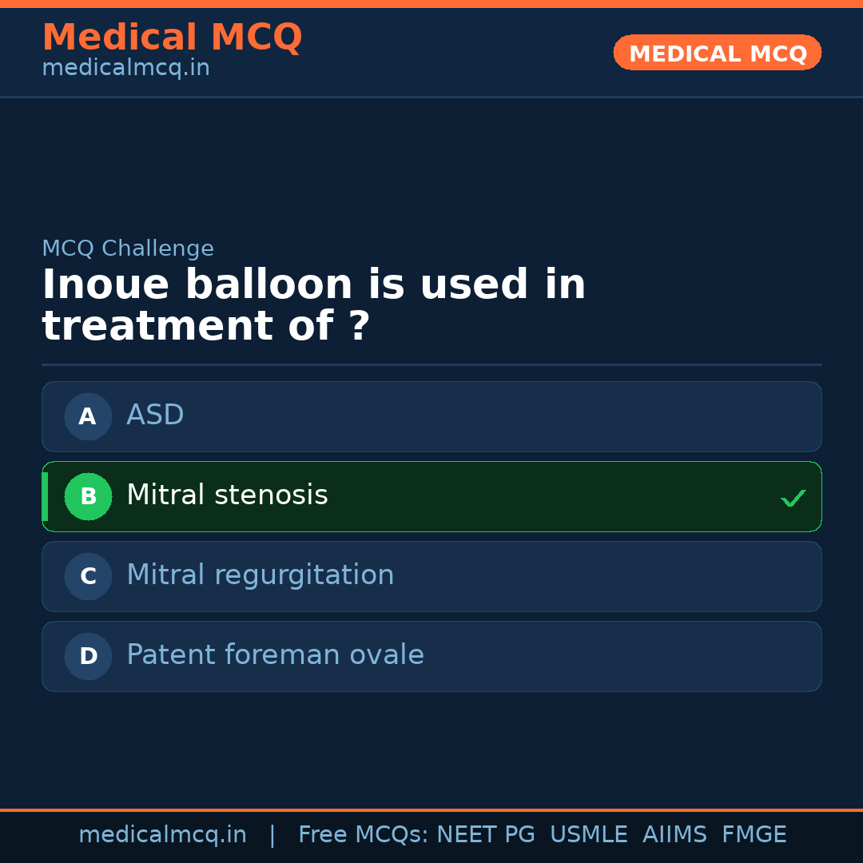Select FMGE in the footer
The image size is (863, 863).
point(754,835)
